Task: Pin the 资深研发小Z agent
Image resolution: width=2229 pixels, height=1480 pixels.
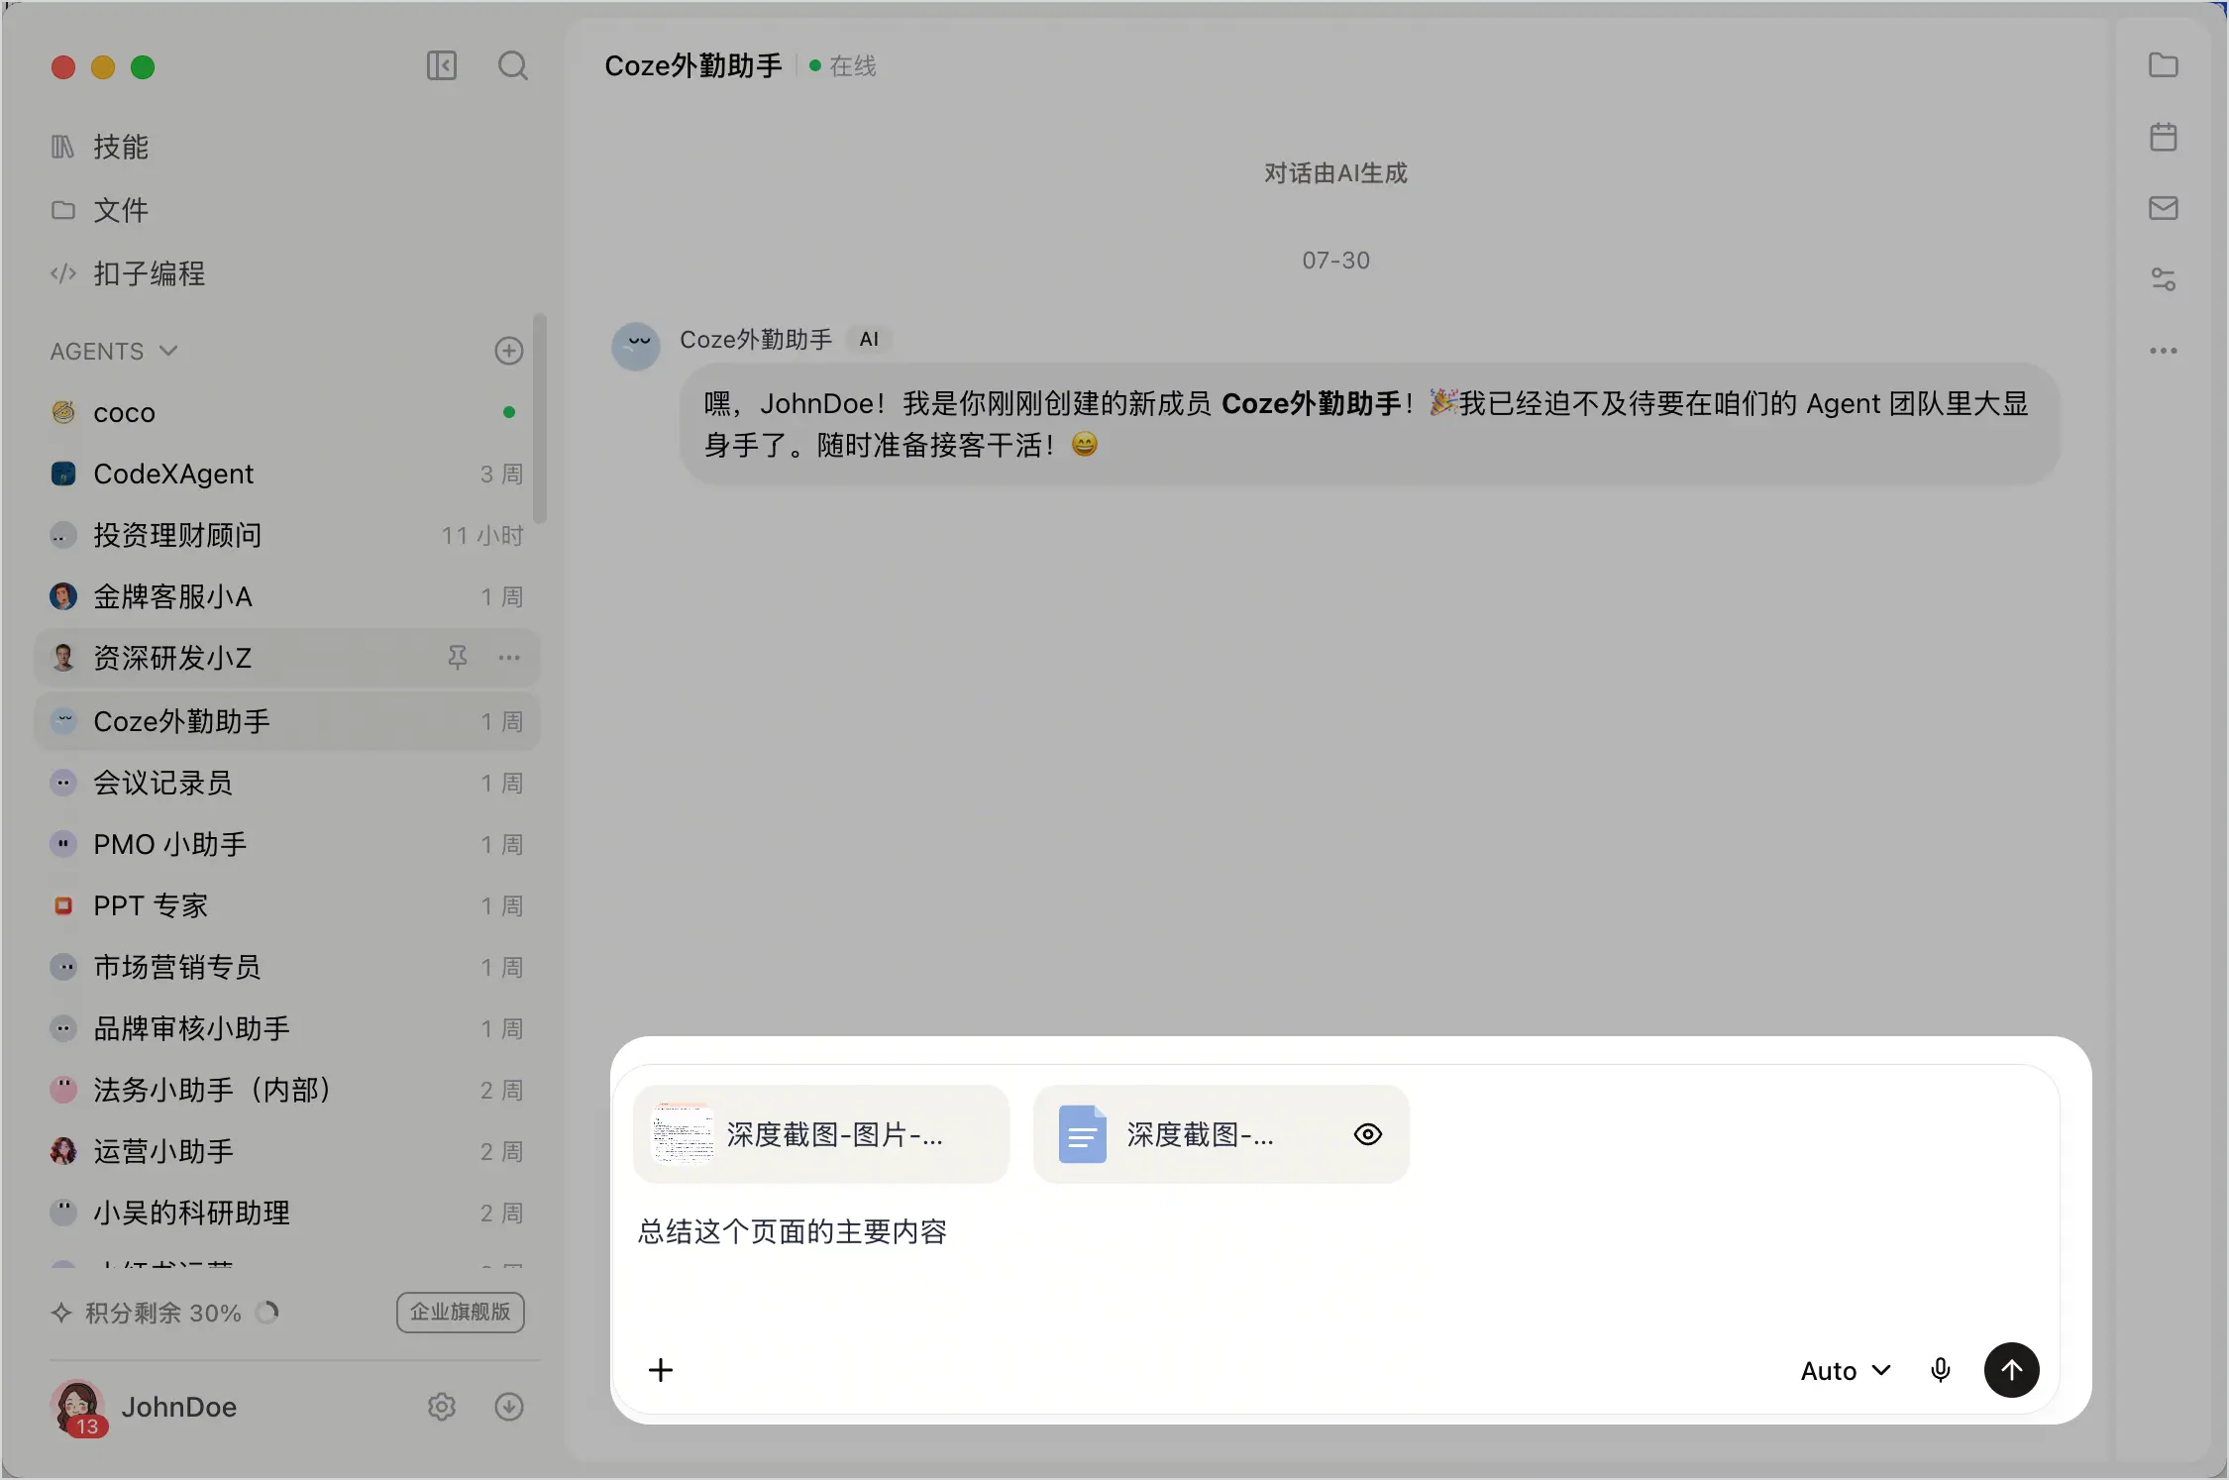Action: pyautogui.click(x=457, y=658)
